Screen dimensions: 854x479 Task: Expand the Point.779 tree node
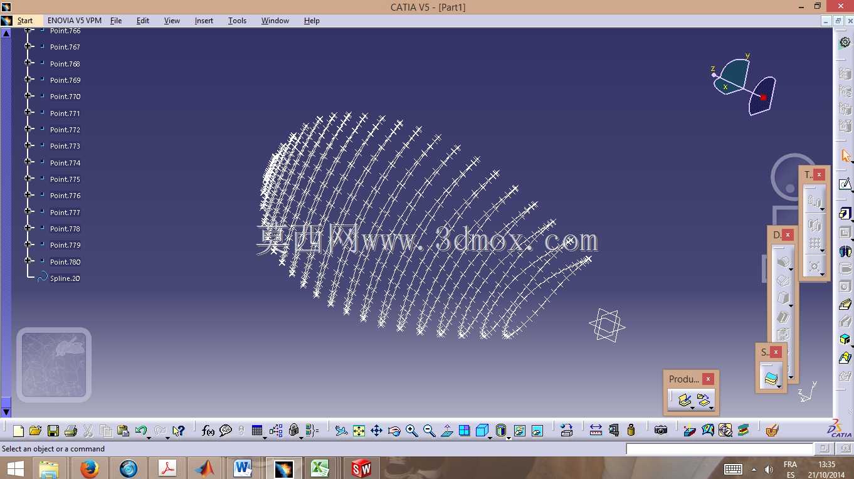click(28, 245)
